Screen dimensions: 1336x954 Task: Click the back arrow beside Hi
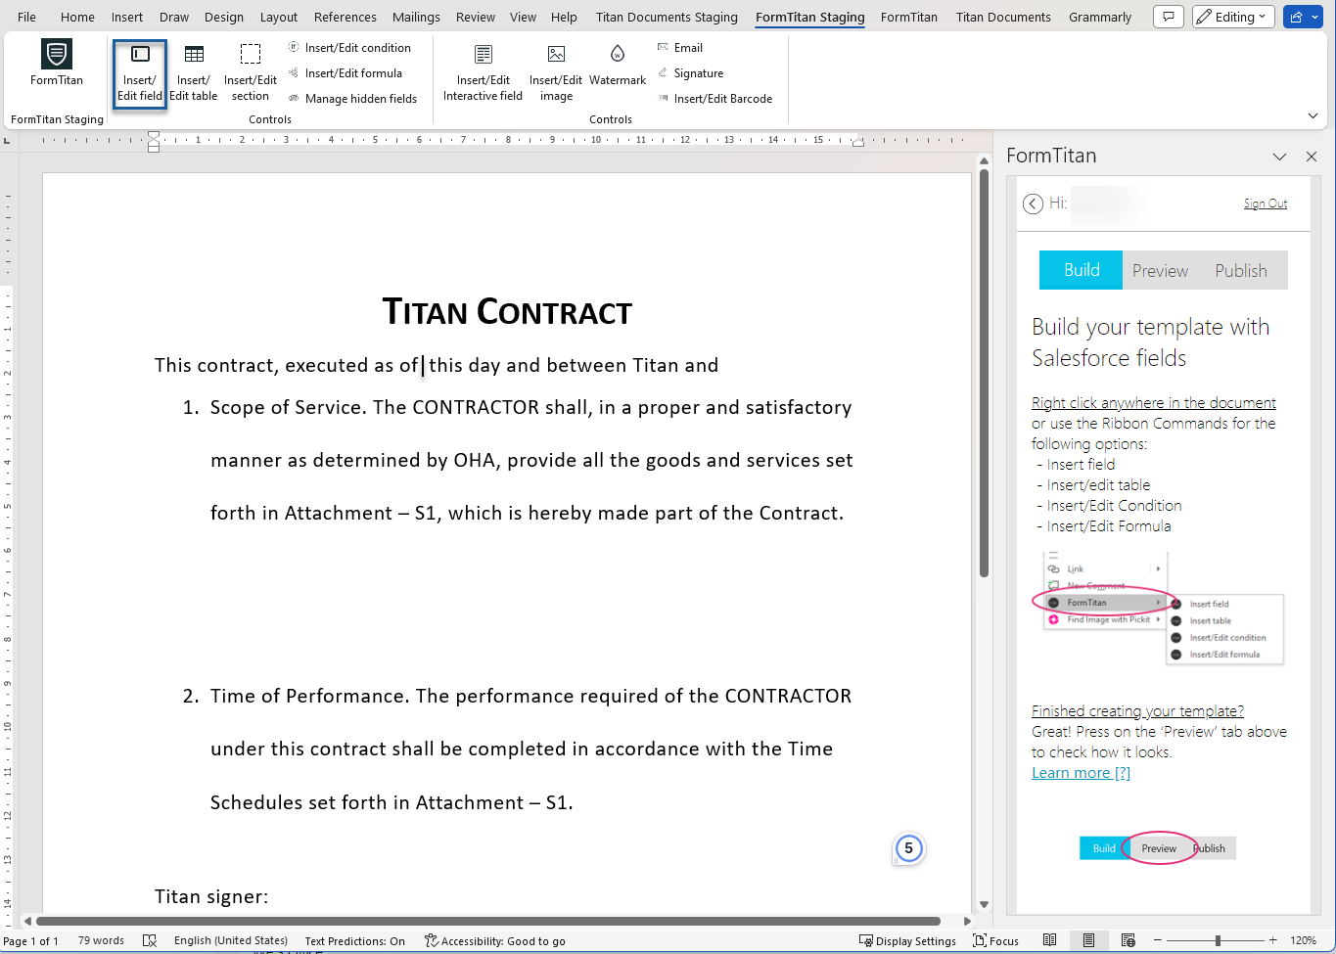tap(1033, 204)
